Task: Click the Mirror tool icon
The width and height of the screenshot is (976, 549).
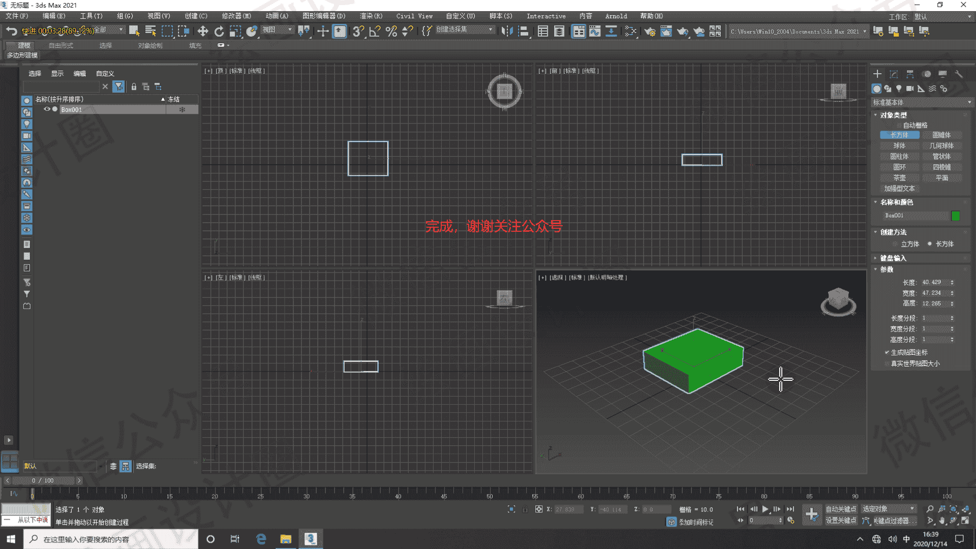Action: [x=507, y=32]
